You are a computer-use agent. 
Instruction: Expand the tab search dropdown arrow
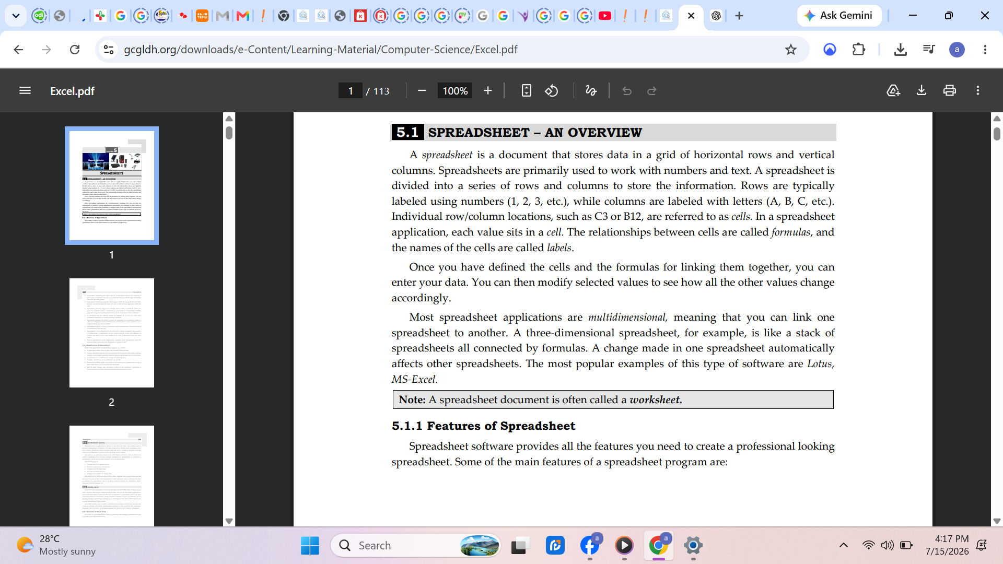16,16
